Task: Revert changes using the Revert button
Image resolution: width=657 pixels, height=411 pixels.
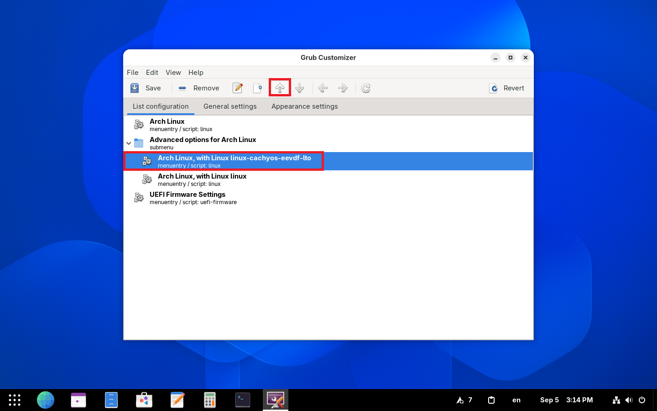Action: [507, 88]
